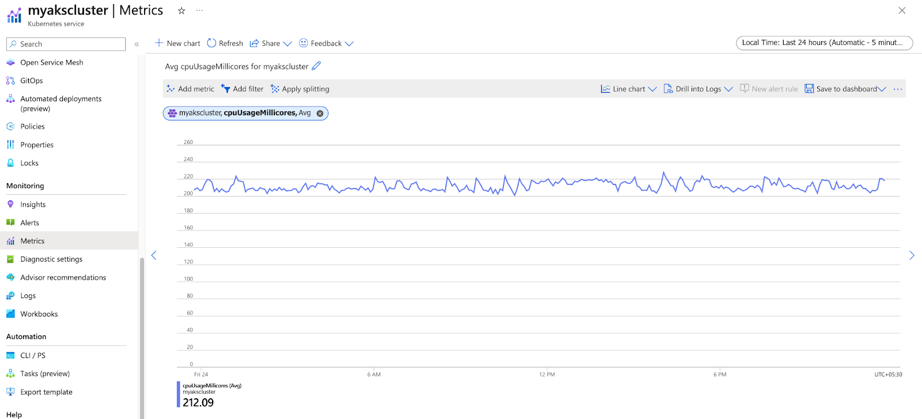
Task: Click the favorite star icon beside title
Action: click(182, 11)
